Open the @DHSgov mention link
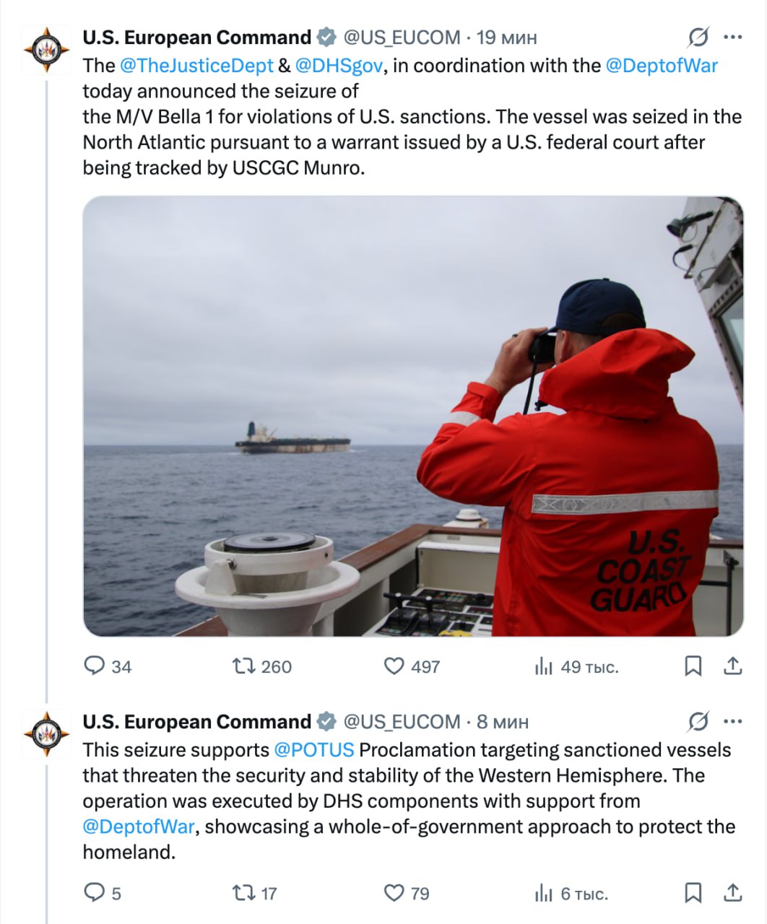 pyautogui.click(x=339, y=66)
